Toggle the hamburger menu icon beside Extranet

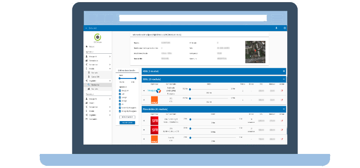point(86,28)
